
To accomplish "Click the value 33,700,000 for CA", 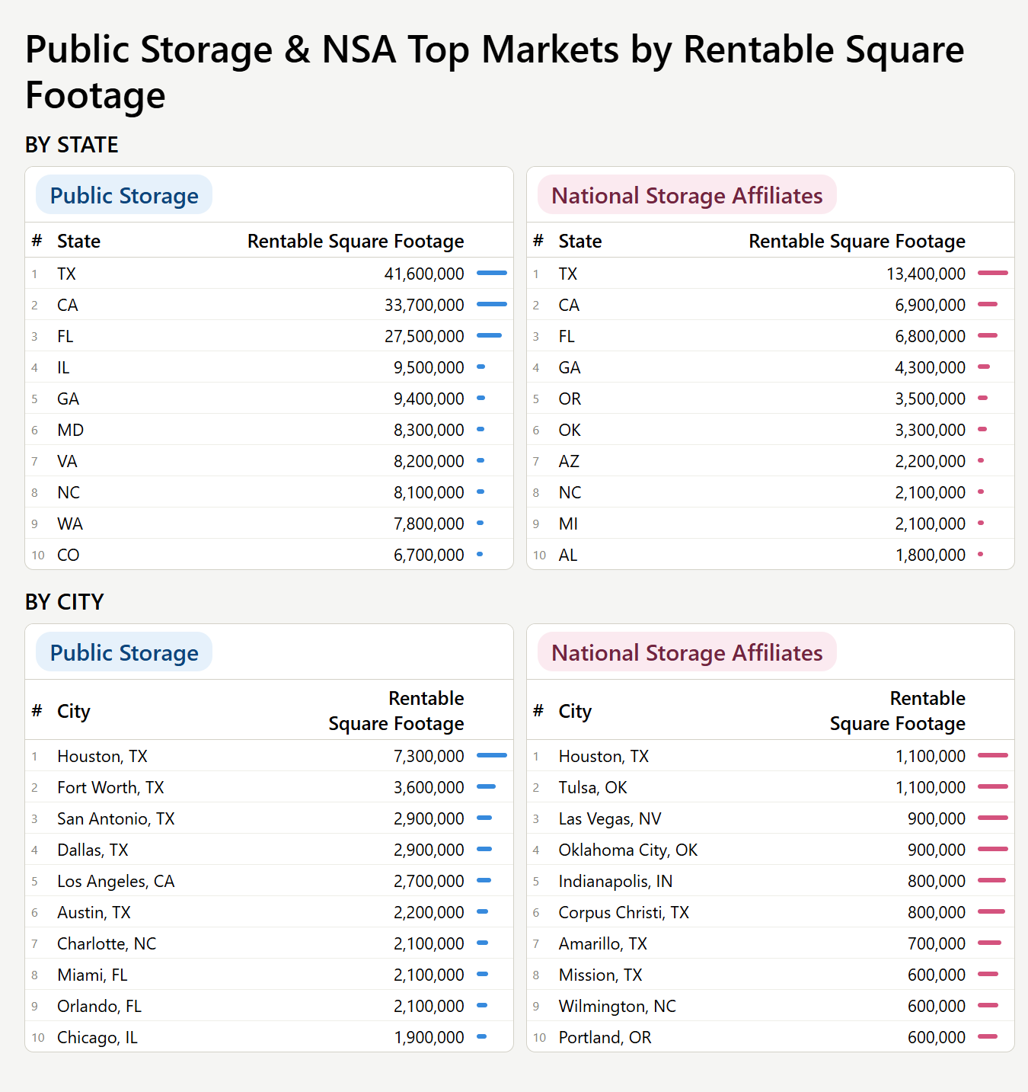I will (x=424, y=305).
